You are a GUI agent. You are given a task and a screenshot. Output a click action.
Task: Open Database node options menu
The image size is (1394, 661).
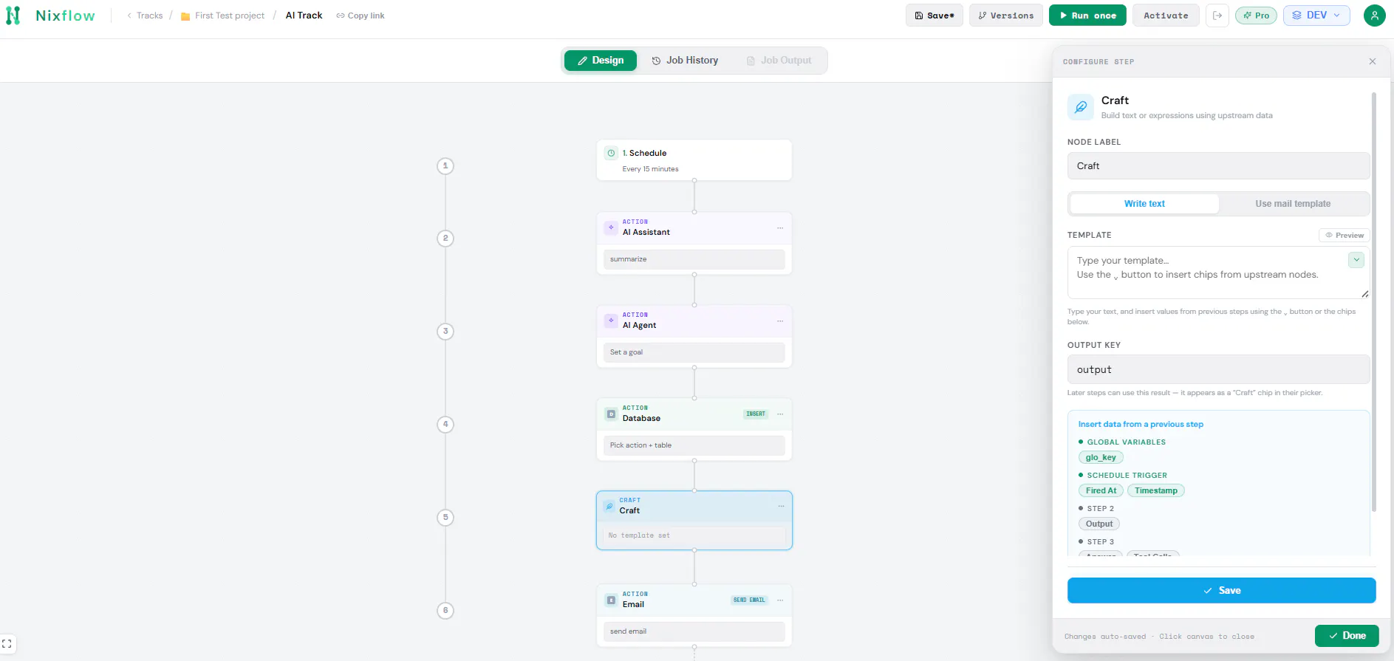tap(780, 414)
